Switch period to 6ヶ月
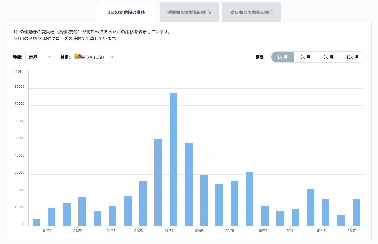This screenshot has width=378, height=244. tap(328, 57)
